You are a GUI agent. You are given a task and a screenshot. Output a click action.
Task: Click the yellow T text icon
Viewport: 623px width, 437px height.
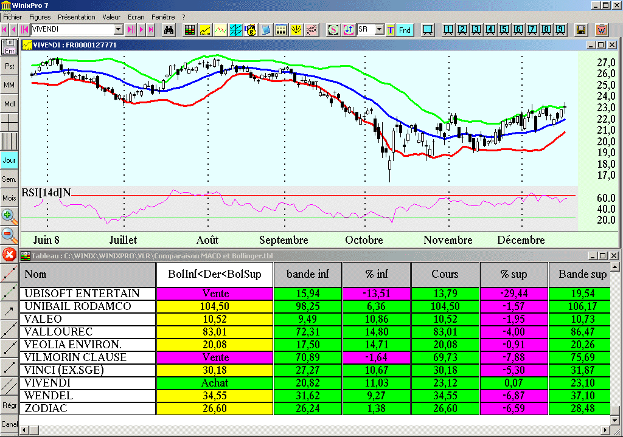(x=390, y=30)
